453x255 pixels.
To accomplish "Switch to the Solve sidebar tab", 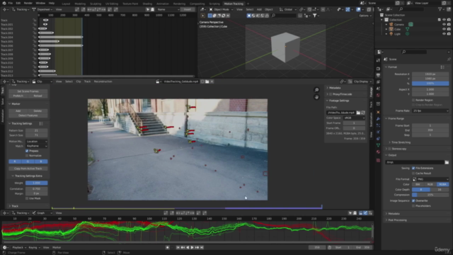I will pyautogui.click(x=2, y=102).
